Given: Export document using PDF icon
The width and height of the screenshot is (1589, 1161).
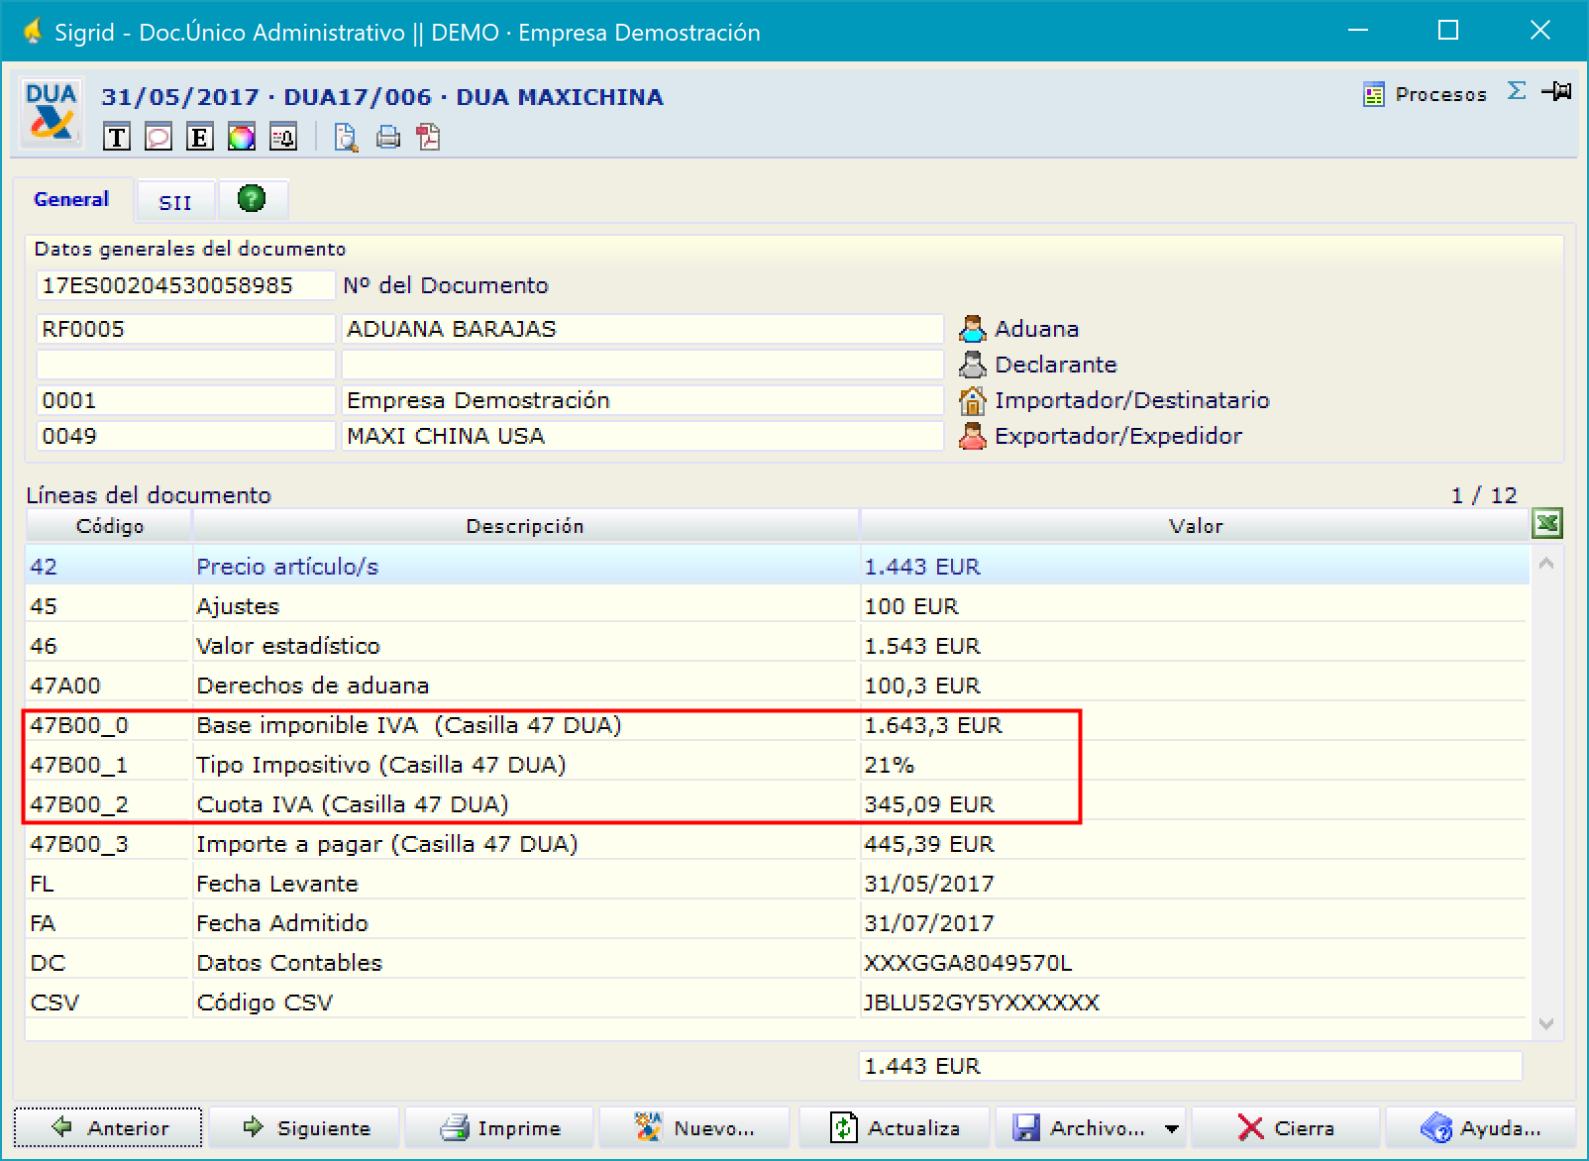Looking at the screenshot, I should point(429,137).
